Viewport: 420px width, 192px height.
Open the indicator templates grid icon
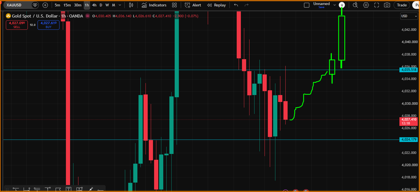(x=174, y=5)
